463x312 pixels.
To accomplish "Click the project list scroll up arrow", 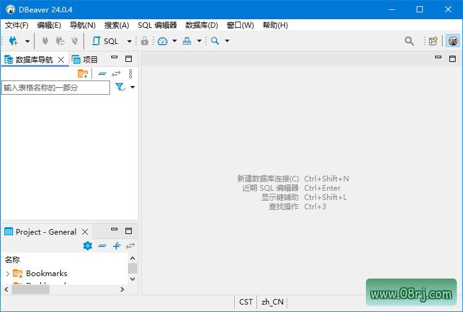I will pyautogui.click(x=132, y=258).
